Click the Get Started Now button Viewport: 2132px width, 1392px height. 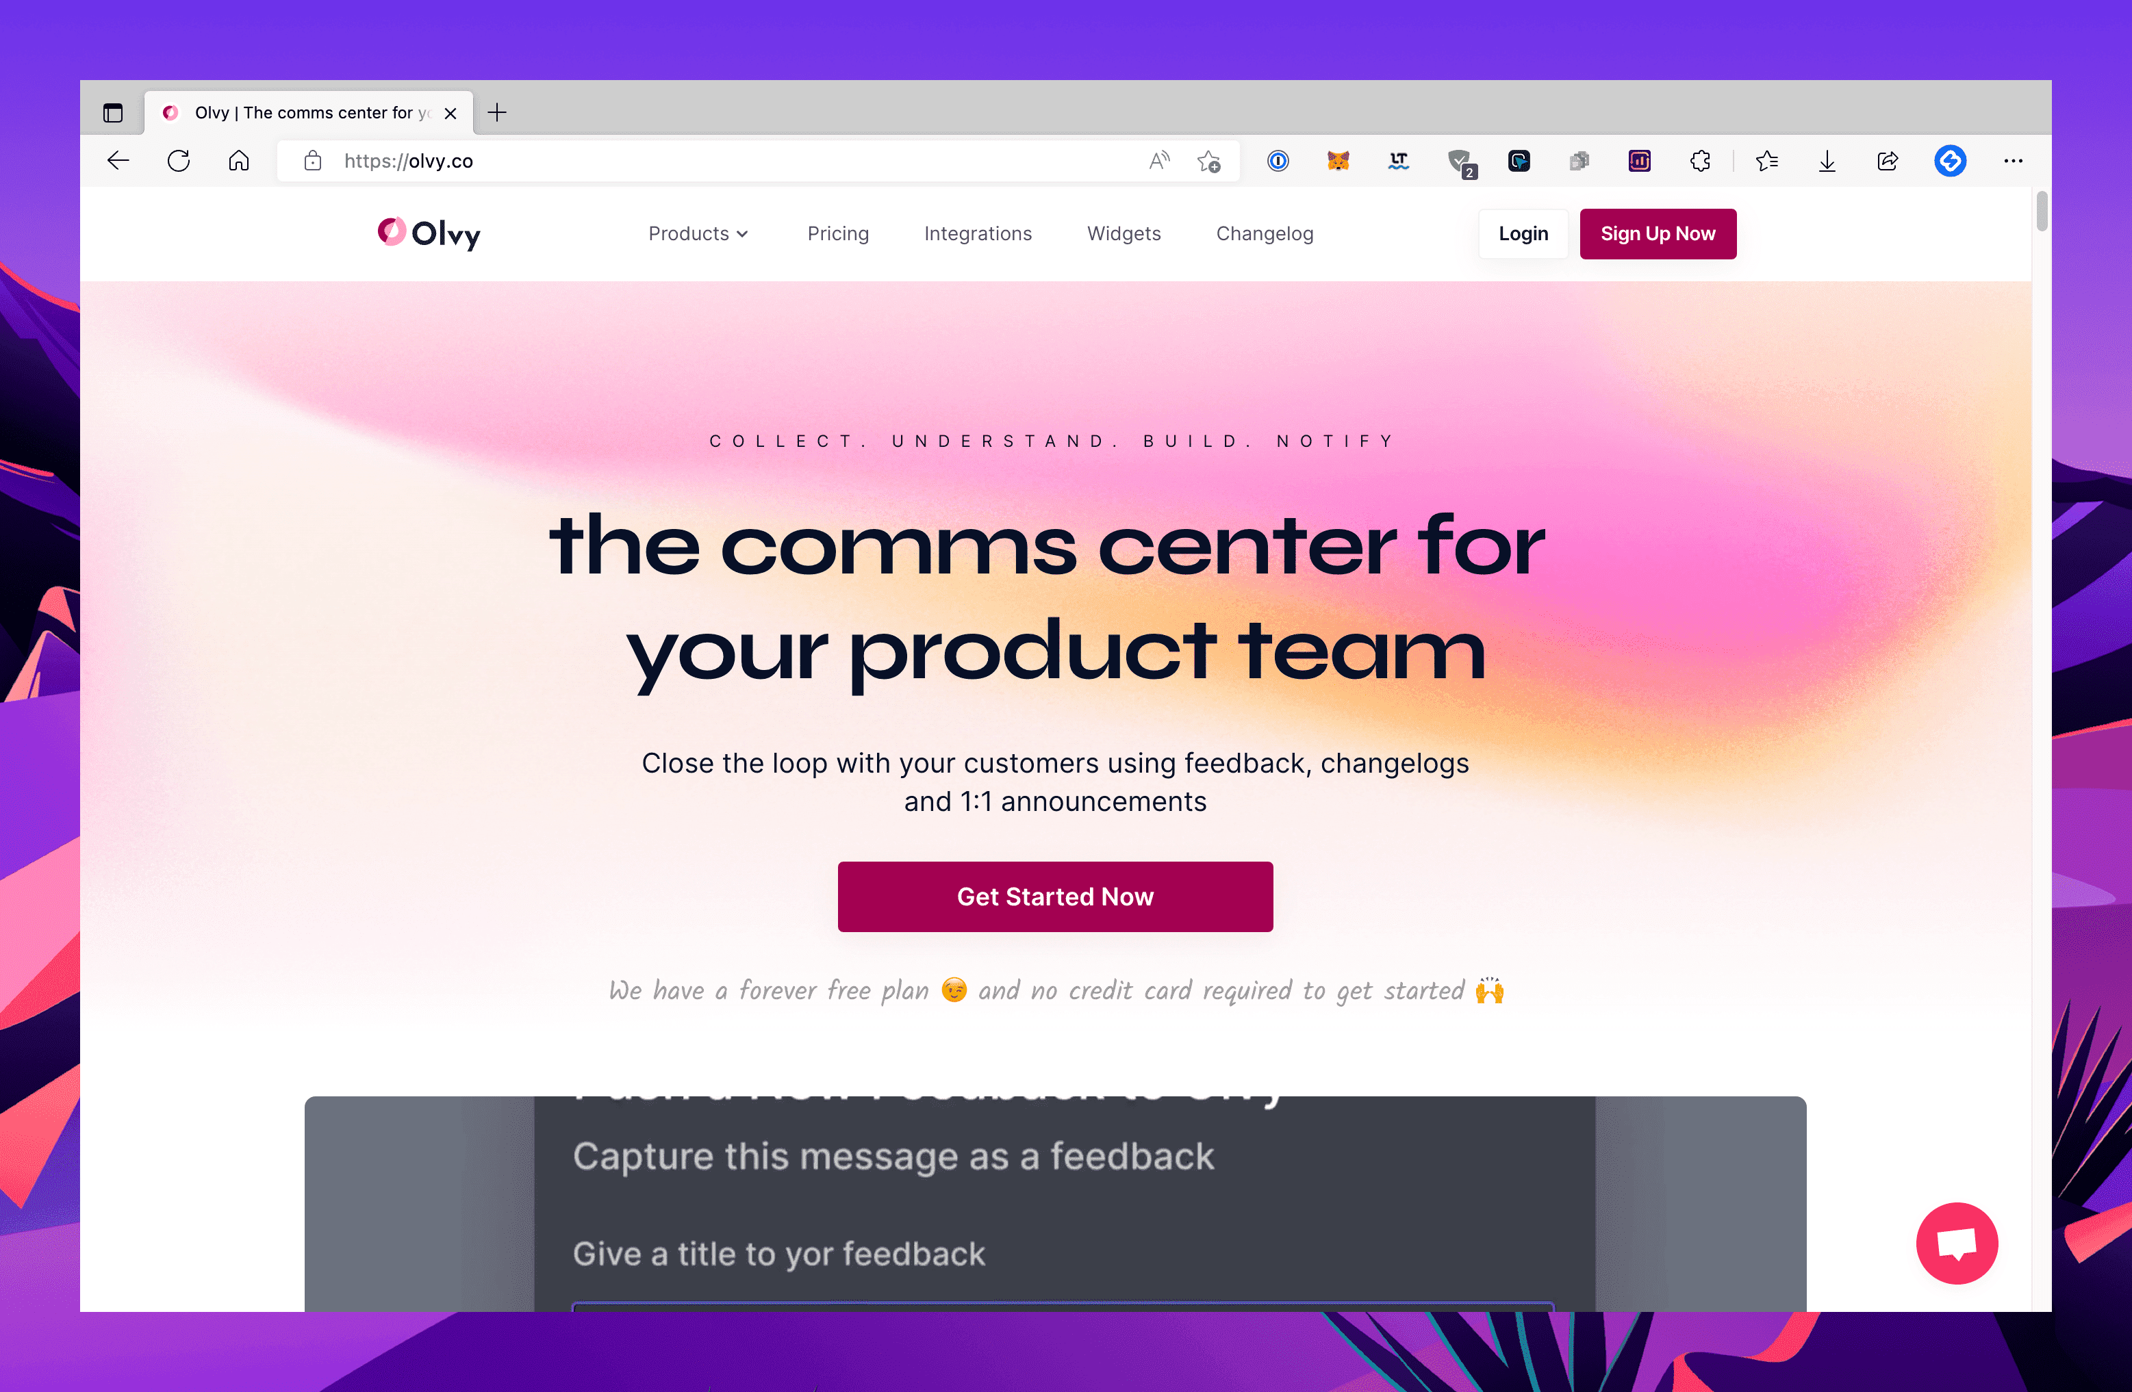pos(1055,897)
